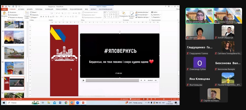Click the video step-forward arrow
Screen dimensions: 246x110
click(145, 80)
